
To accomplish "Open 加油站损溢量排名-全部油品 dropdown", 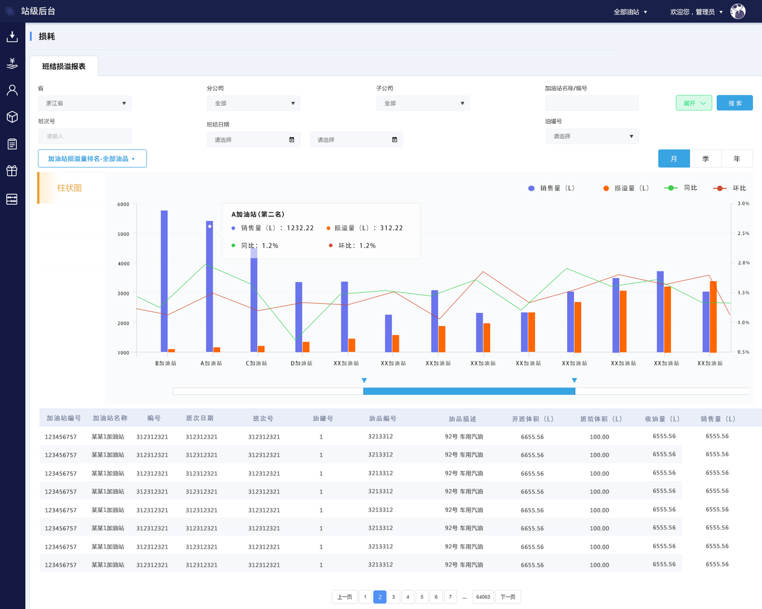I will pyautogui.click(x=92, y=158).
